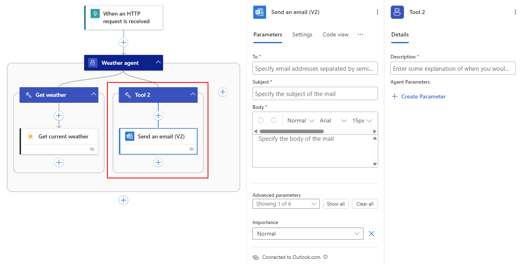Collapse the Get weather tool
The width and height of the screenshot is (521, 264).
(x=94, y=95)
